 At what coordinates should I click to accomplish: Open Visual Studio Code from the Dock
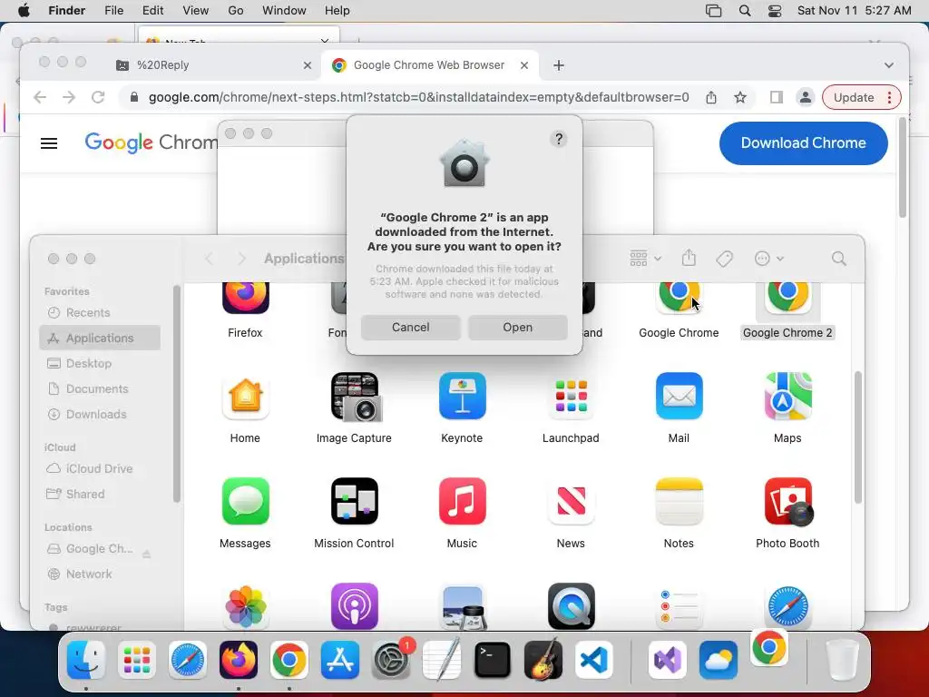[593, 660]
